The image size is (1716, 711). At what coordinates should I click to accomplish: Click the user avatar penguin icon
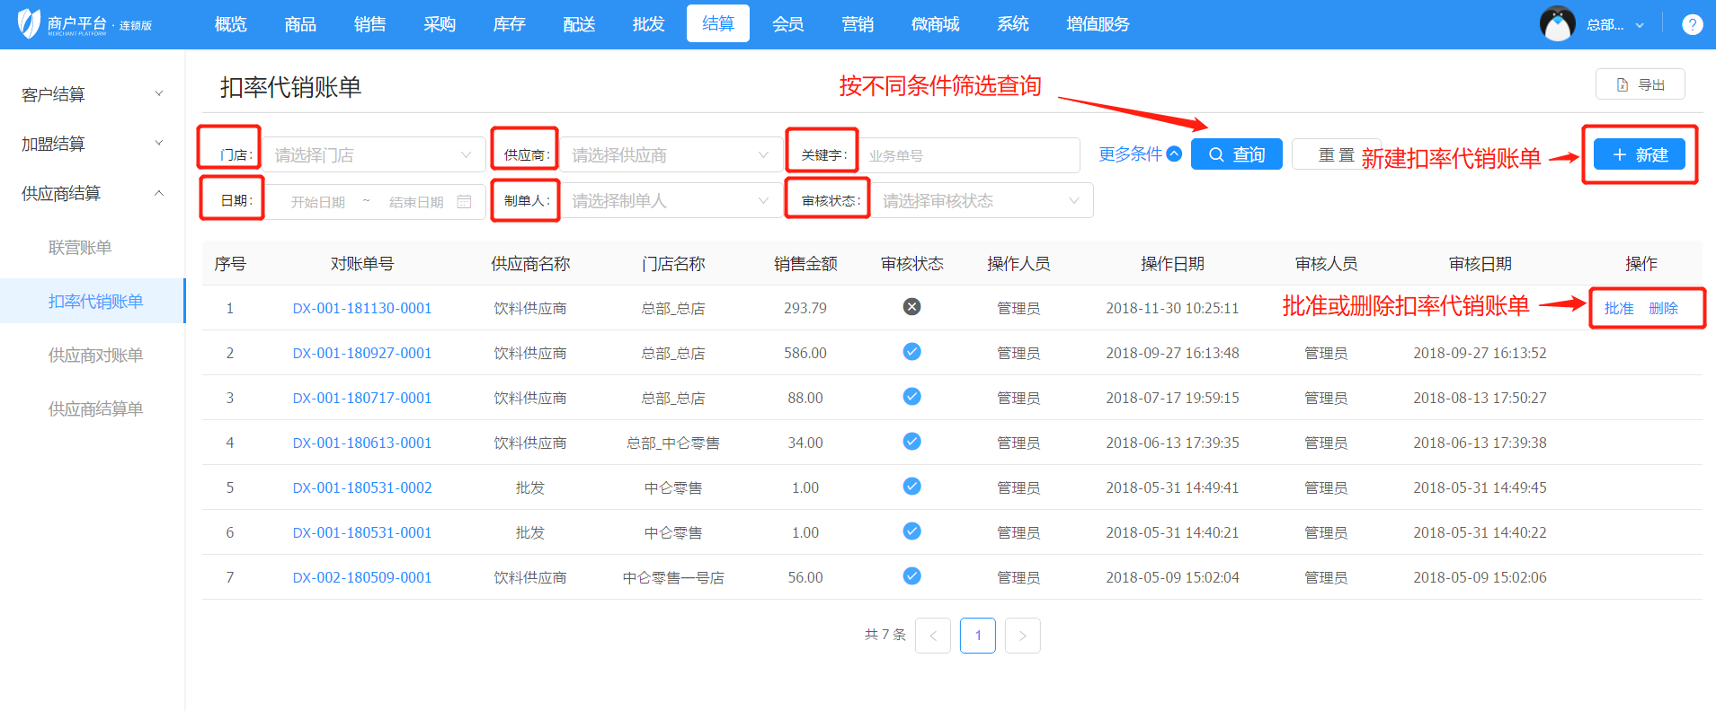click(1557, 24)
